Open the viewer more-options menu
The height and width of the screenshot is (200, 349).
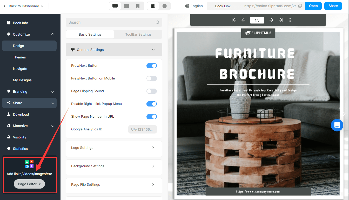tap(290, 20)
